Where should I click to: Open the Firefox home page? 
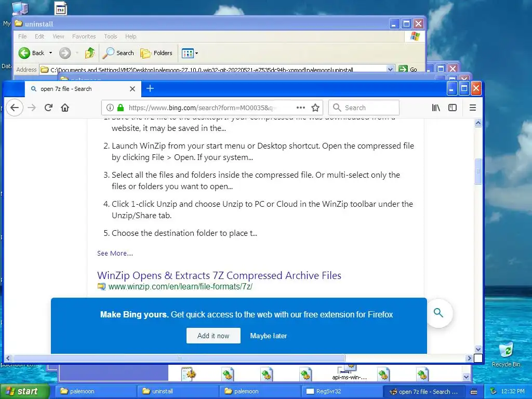coord(65,108)
